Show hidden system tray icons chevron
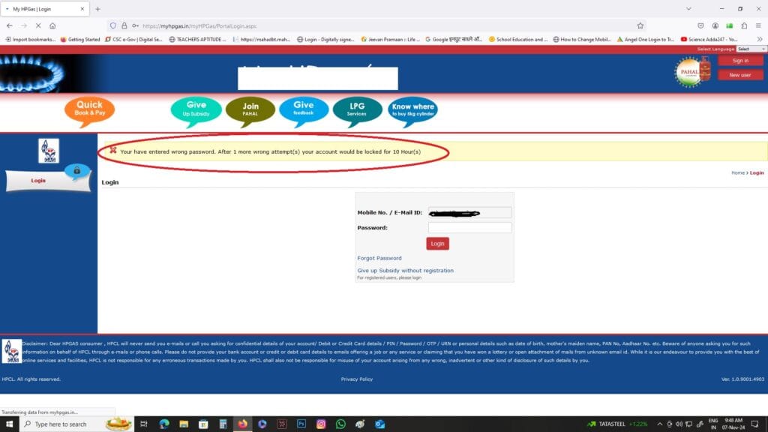The height and width of the screenshot is (432, 768). point(660,424)
